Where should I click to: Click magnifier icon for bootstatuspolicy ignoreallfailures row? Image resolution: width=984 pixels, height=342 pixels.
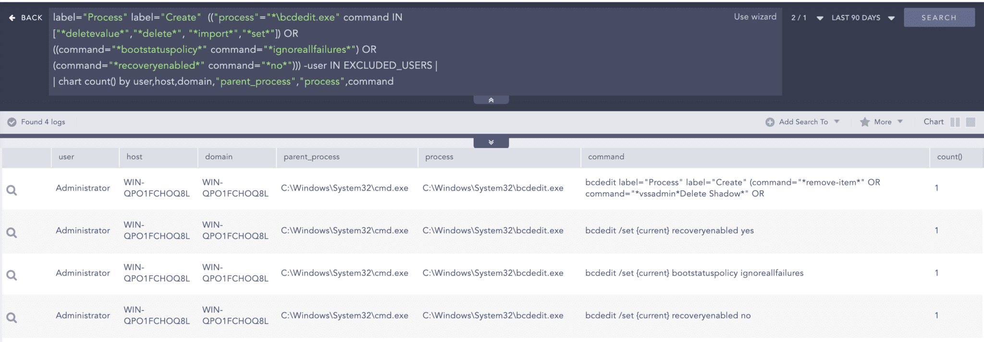12,275
